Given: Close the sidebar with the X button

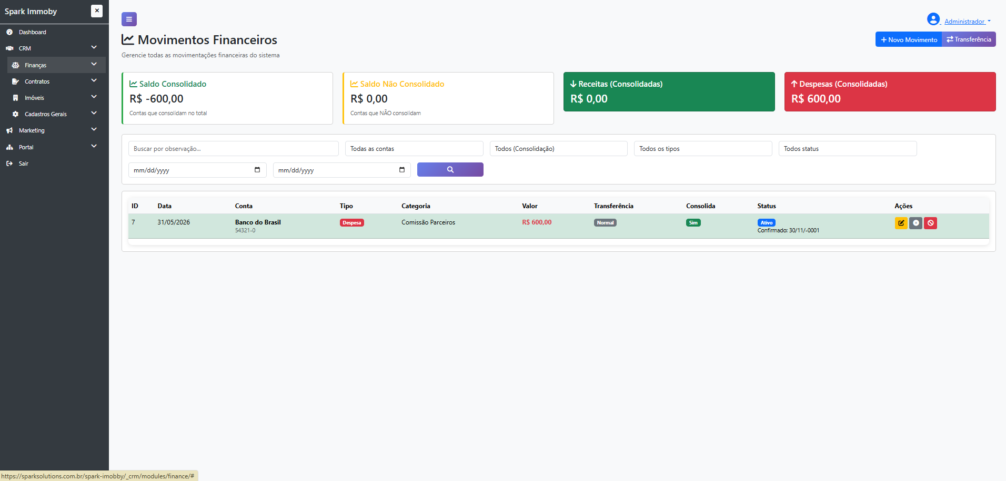Looking at the screenshot, I should (97, 11).
